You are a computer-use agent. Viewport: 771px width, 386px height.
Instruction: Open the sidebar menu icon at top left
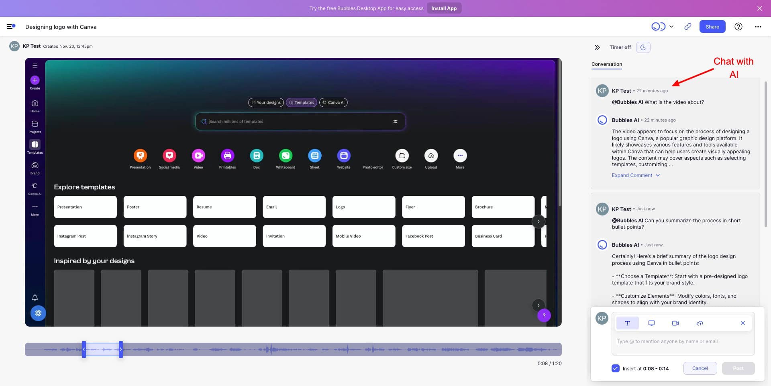pos(11,26)
